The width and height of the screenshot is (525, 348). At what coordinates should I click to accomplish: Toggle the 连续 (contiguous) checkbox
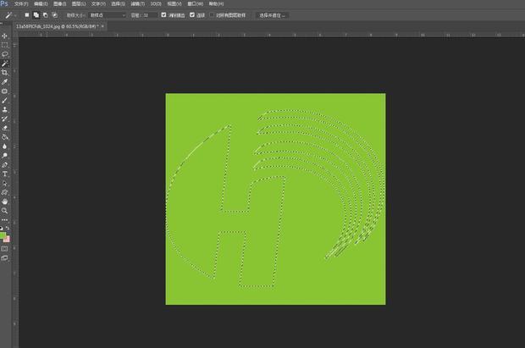pos(192,14)
